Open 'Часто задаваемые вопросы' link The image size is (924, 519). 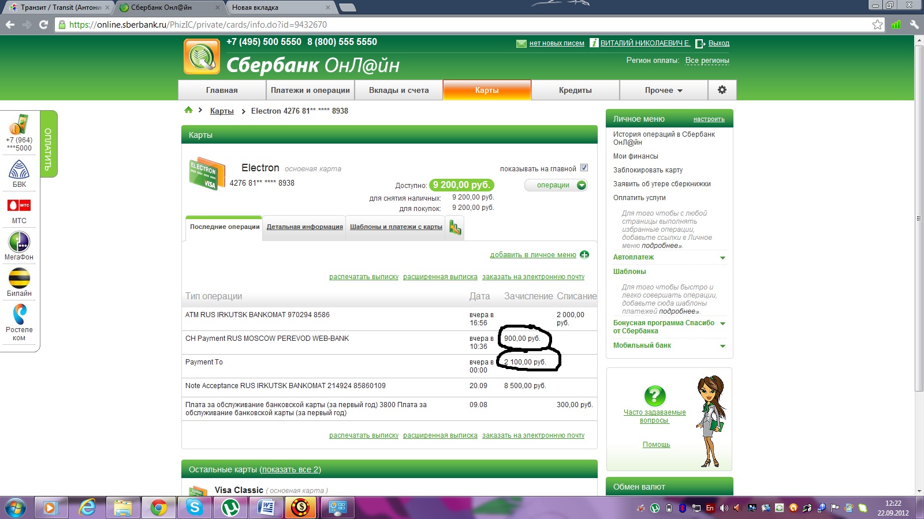[x=655, y=416]
